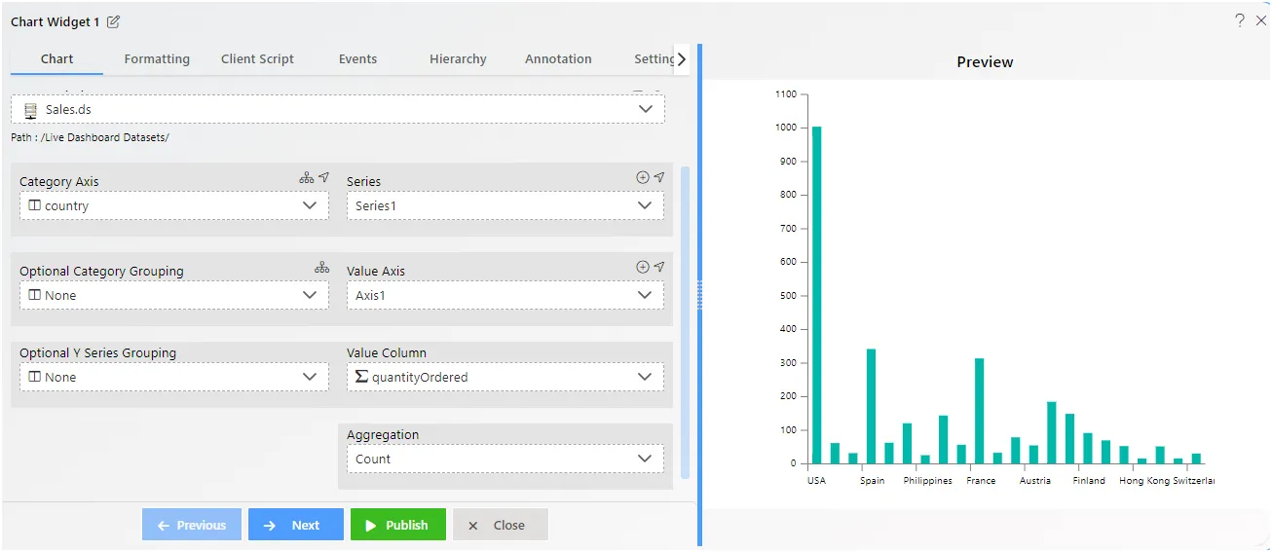The width and height of the screenshot is (1272, 552).
Task: Show more tabs with right chevron
Action: [682, 59]
